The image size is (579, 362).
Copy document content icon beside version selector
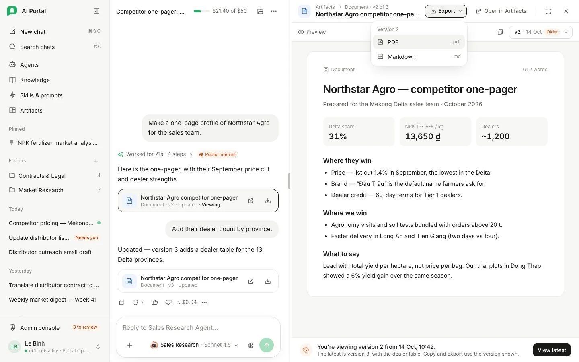tap(500, 32)
